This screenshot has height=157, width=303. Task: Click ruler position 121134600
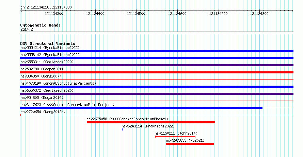pyautogui.click(x=177, y=14)
